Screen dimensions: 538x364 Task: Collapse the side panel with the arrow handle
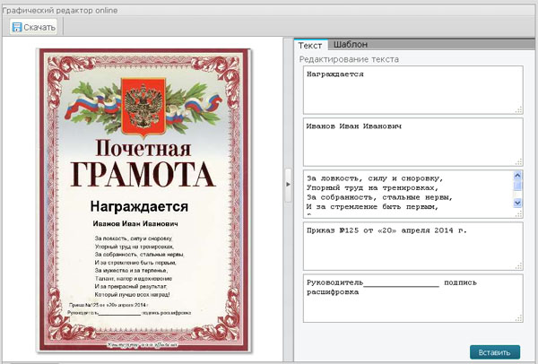coord(288,185)
